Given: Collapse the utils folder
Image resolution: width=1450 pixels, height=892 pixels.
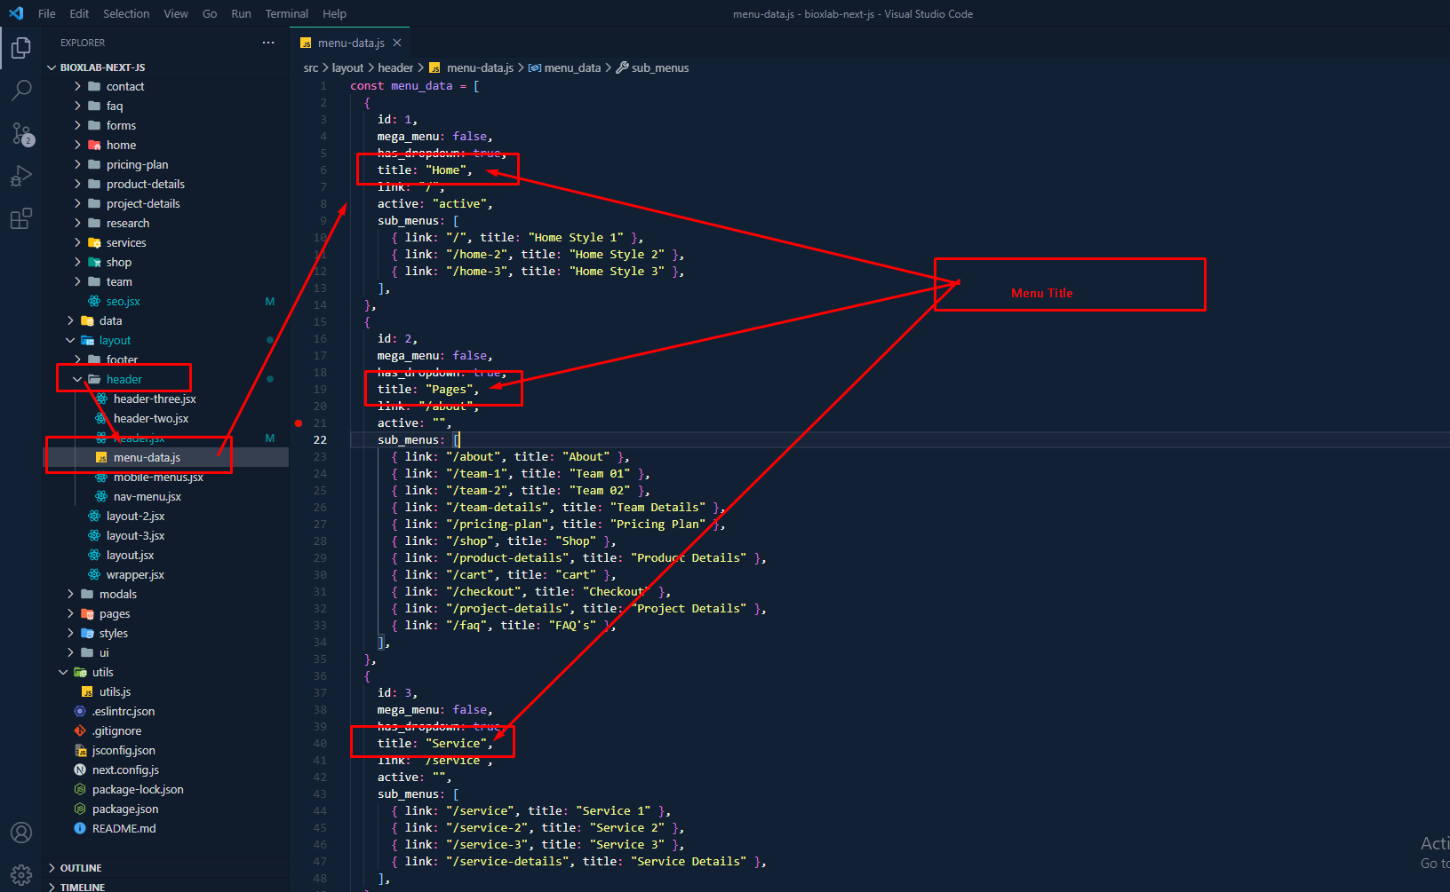Looking at the screenshot, I should click(x=63, y=673).
